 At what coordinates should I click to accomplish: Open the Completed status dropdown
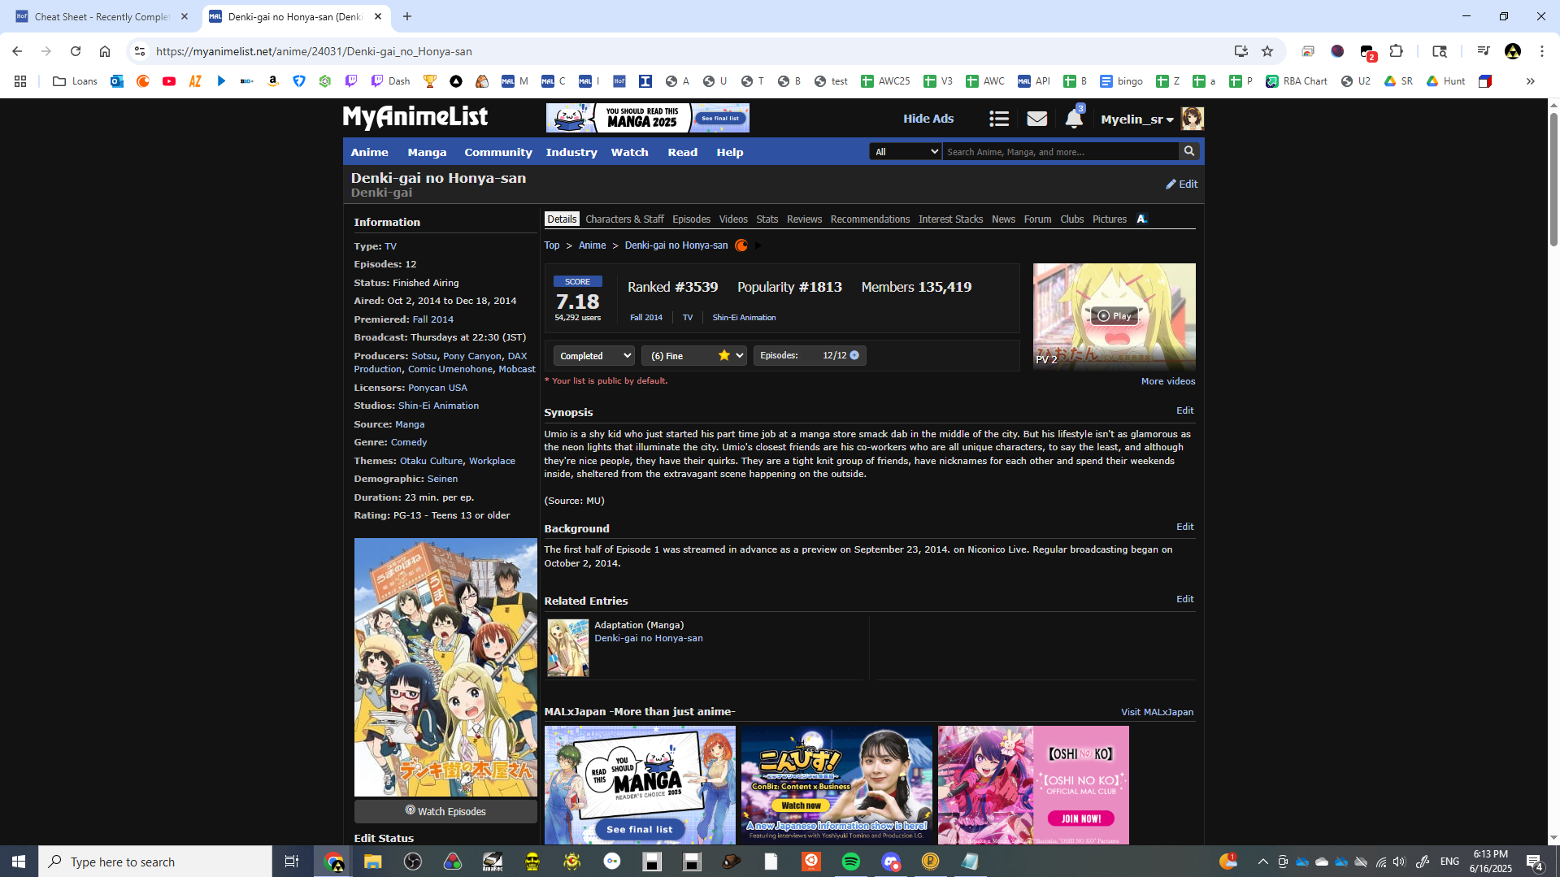point(594,355)
